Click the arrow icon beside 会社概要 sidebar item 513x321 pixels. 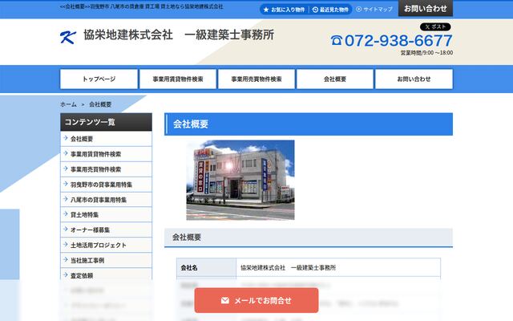66,138
